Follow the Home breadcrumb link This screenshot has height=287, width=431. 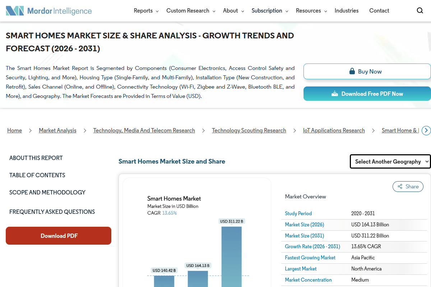pyautogui.click(x=15, y=131)
